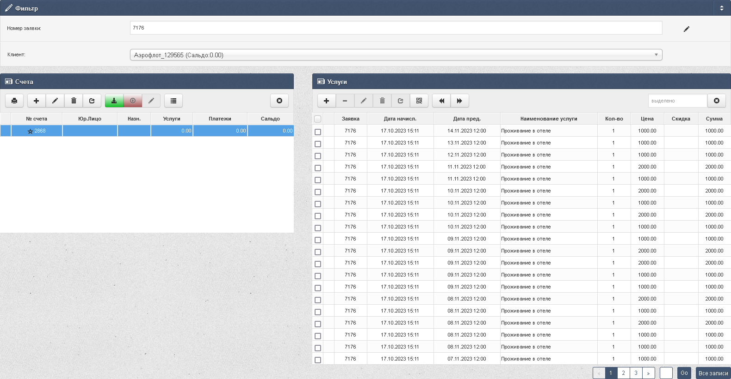The image size is (731, 379).
Task: Sort by Цена column header
Action: 647,119
